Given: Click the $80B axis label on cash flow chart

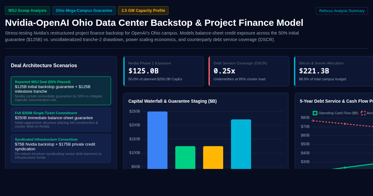Looking at the screenshot, I should pyautogui.click(x=305, y=118).
